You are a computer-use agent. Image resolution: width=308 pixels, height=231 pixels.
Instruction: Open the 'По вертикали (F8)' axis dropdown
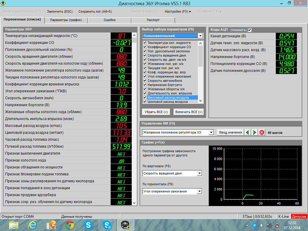coord(199,173)
